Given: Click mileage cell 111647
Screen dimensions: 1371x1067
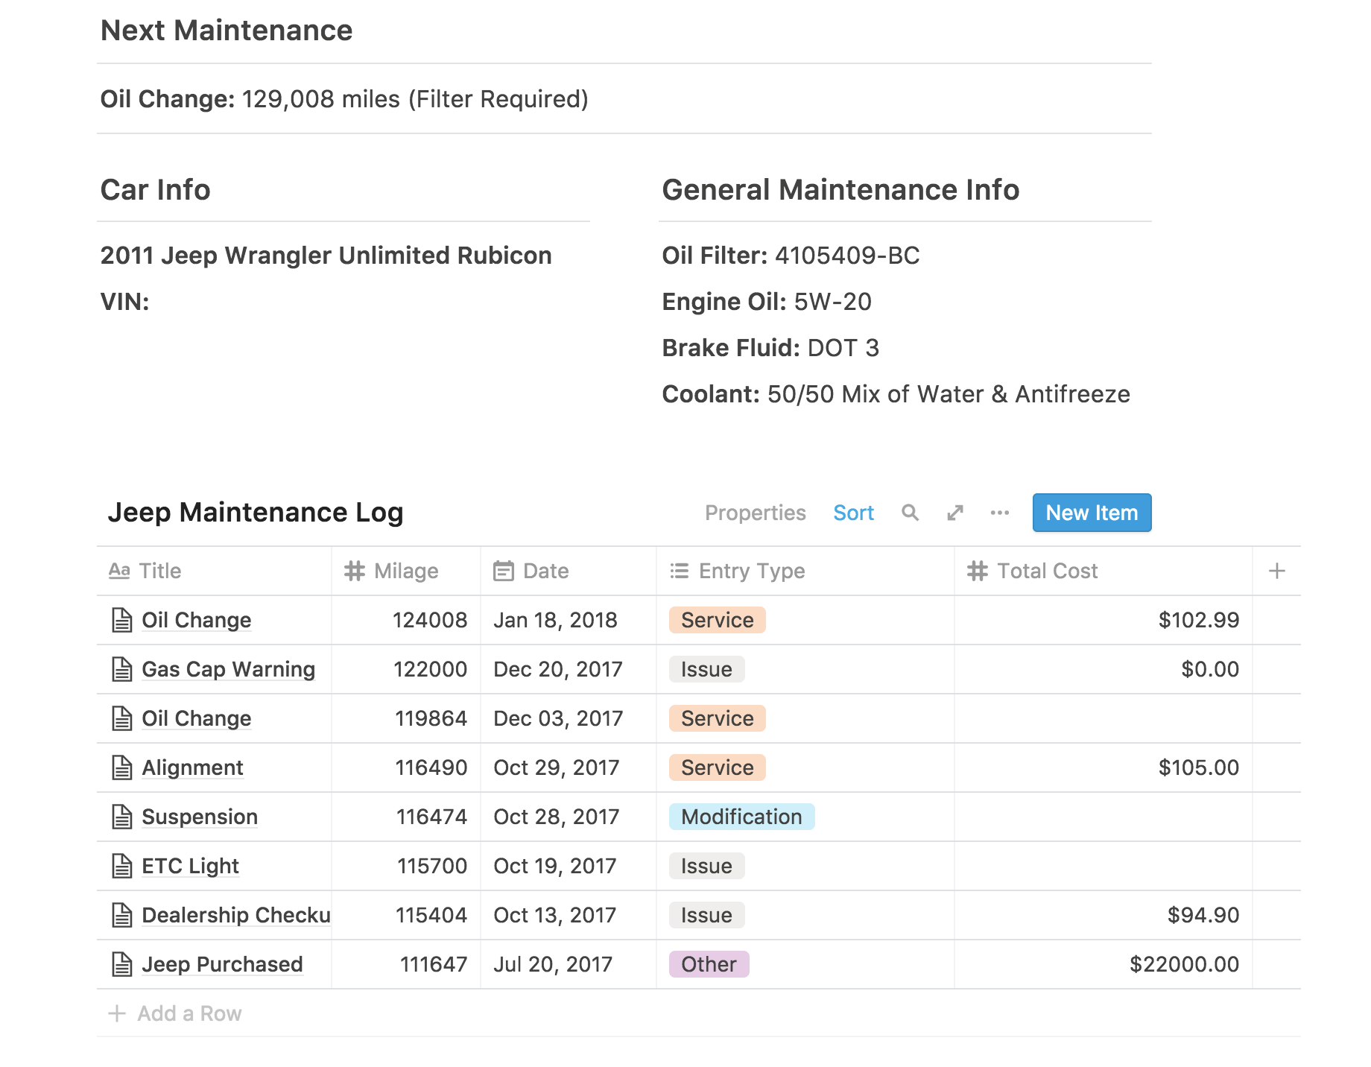Looking at the screenshot, I should (x=406, y=964).
